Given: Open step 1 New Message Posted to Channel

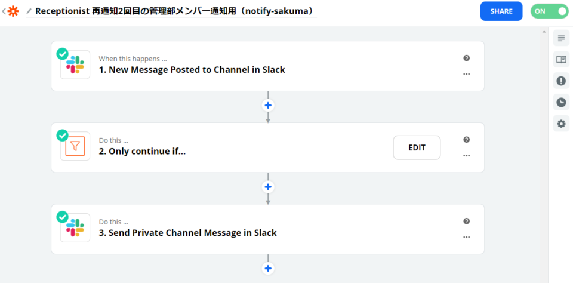Looking at the screenshot, I should coord(192,70).
